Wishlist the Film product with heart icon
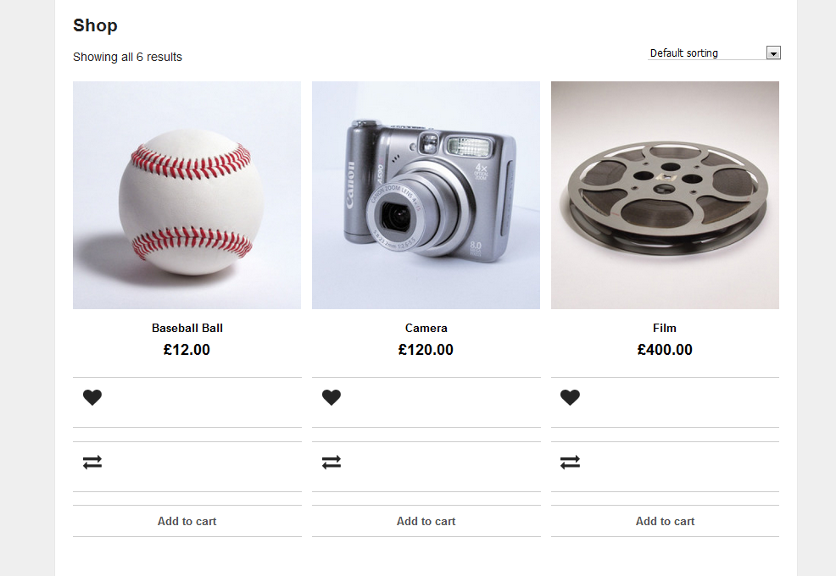This screenshot has width=836, height=576. point(571,397)
